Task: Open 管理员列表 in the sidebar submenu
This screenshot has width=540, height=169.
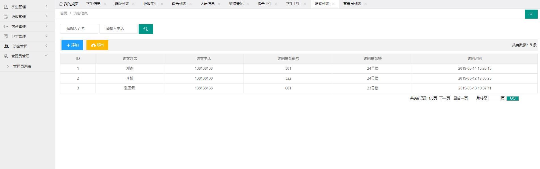Action: point(22,66)
